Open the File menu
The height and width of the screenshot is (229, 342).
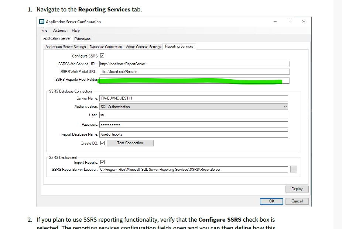(44, 31)
